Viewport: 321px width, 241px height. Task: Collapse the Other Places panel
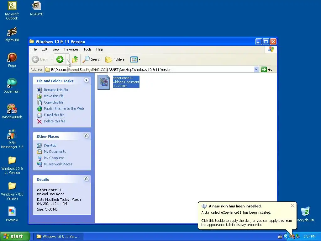[x=87, y=136]
